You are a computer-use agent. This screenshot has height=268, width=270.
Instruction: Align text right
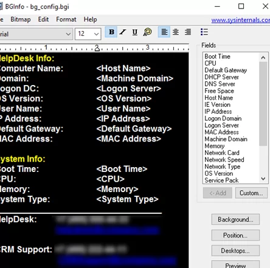click(x=188, y=32)
